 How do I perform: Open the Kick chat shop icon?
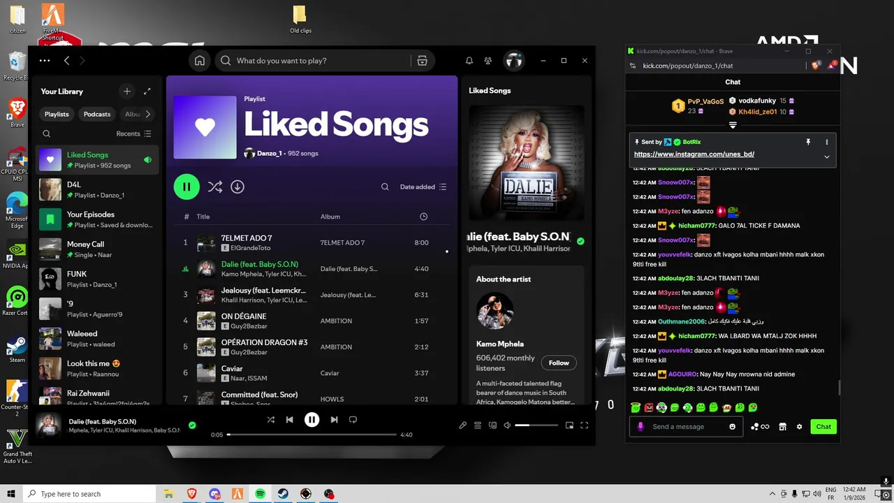pos(782,427)
